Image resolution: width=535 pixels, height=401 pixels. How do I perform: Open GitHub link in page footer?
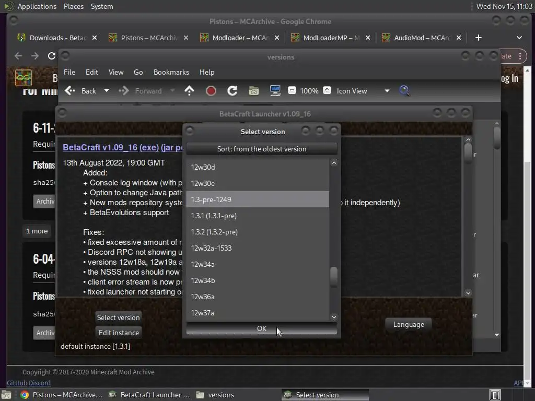click(x=17, y=383)
